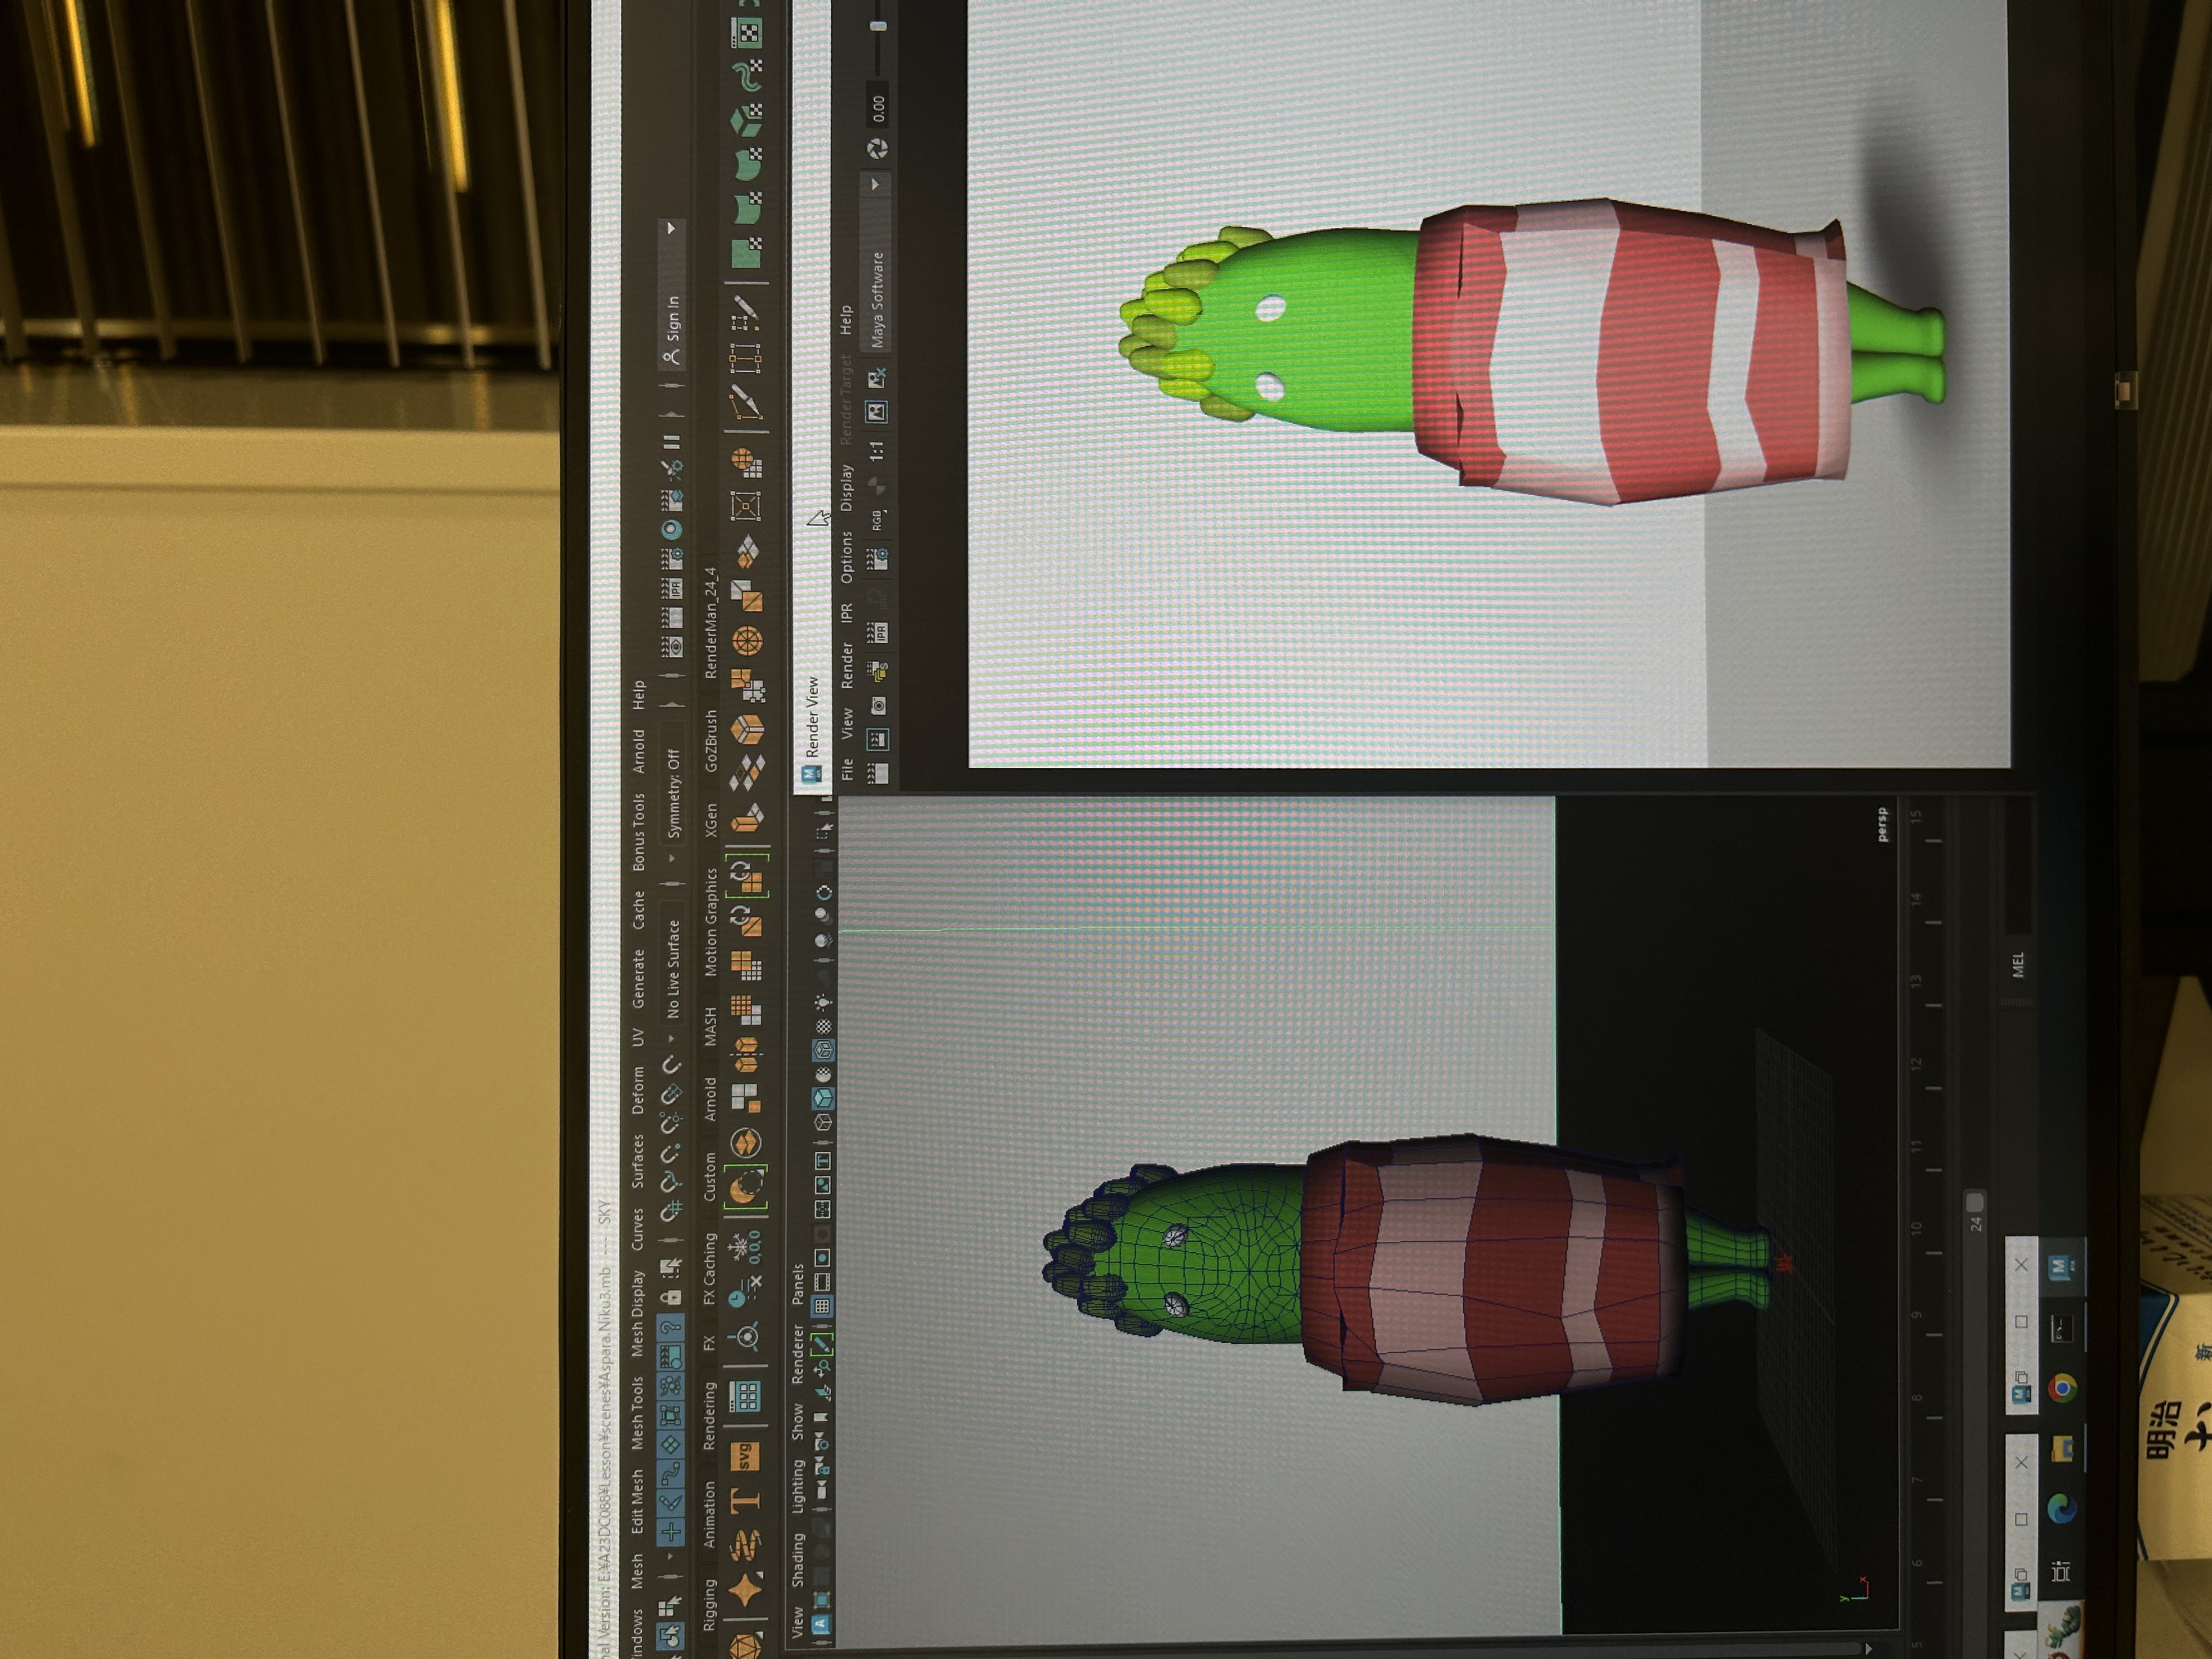The height and width of the screenshot is (1659, 2212).
Task: Toggle the film gate icon in viewport toolbar
Action: [x=822, y=1282]
